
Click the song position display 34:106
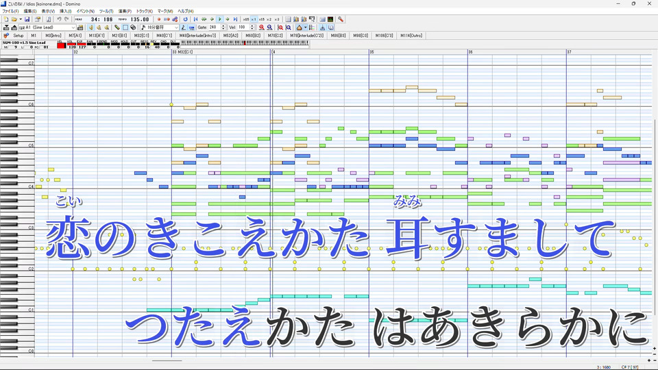tap(101, 19)
